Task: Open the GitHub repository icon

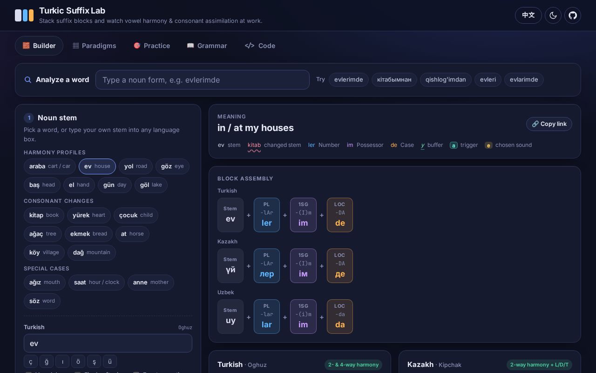Action: 573,15
